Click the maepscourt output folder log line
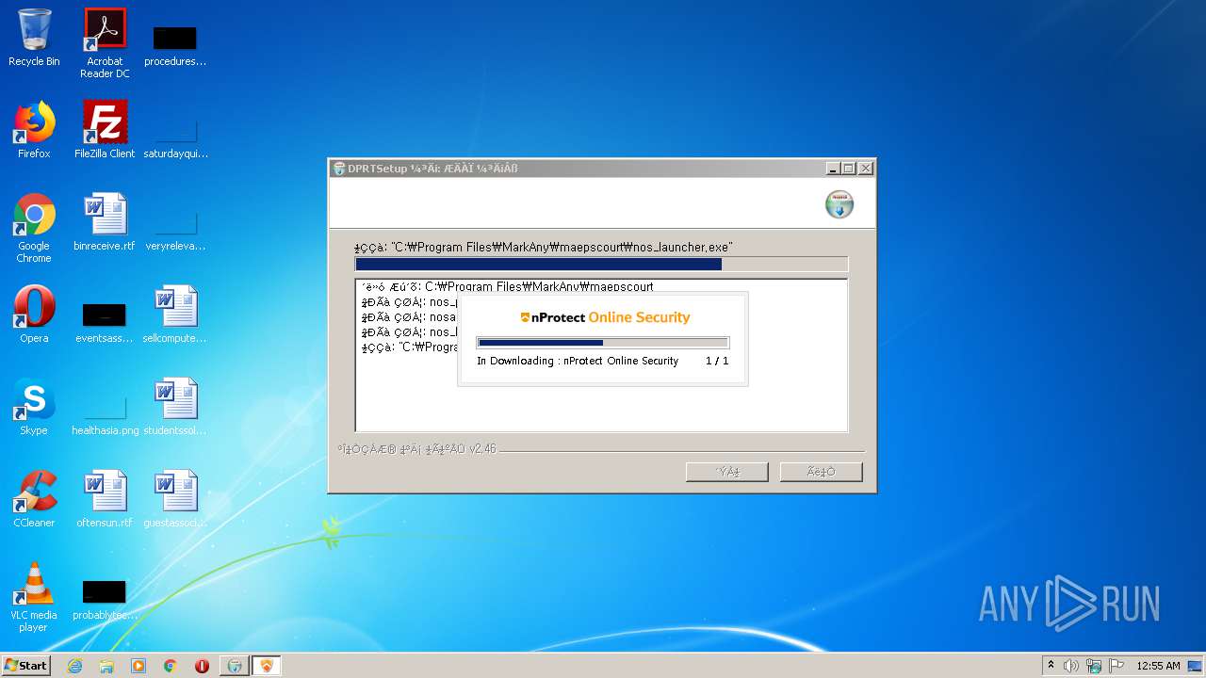This screenshot has width=1206, height=678. [x=507, y=286]
